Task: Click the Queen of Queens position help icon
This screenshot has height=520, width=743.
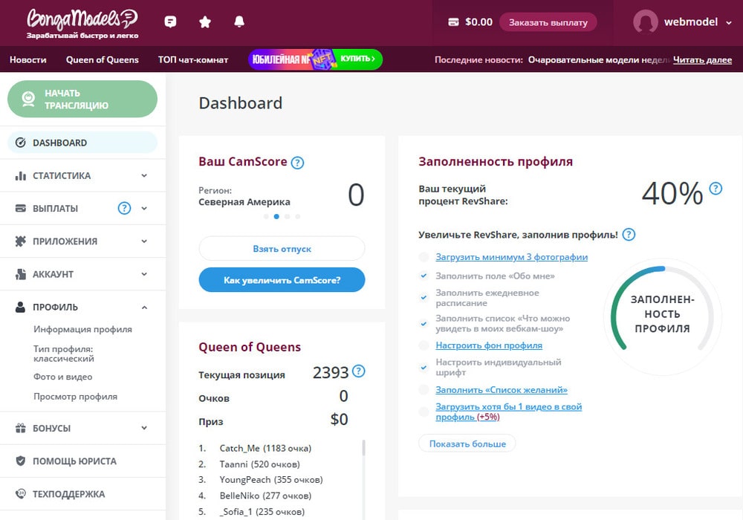Action: pyautogui.click(x=359, y=371)
